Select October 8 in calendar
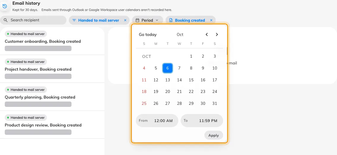The width and height of the screenshot is (337, 155). pyautogui.click(x=191, y=68)
